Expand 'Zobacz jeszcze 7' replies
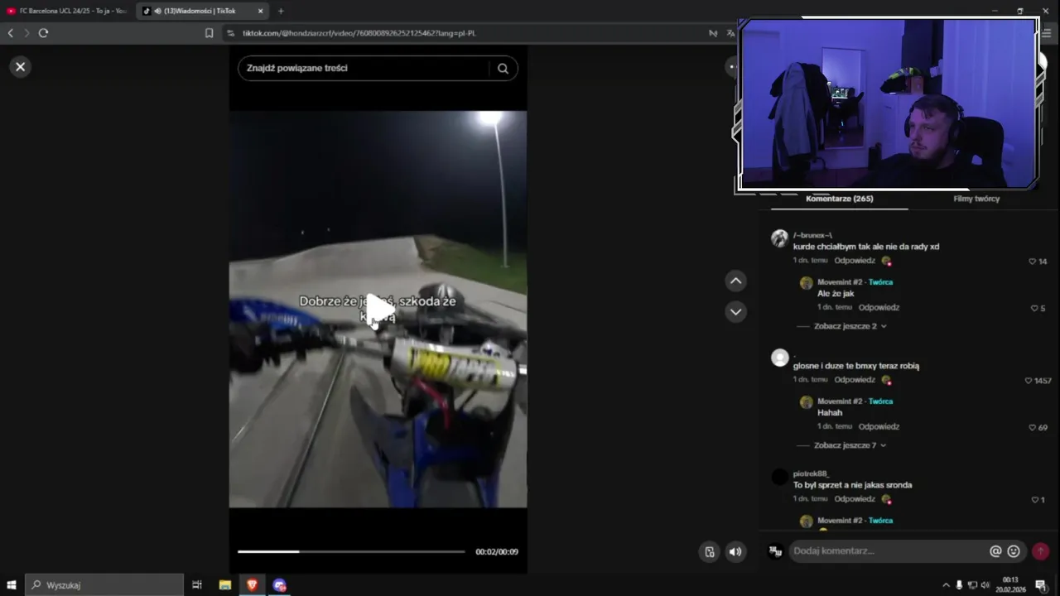The image size is (1060, 596). point(850,445)
